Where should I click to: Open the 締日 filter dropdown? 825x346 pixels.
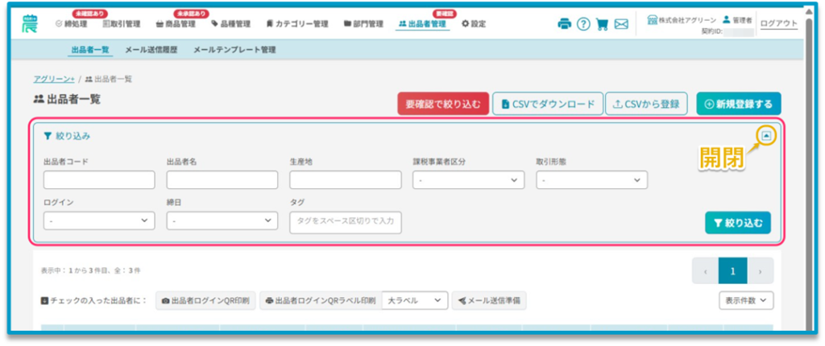point(222,220)
